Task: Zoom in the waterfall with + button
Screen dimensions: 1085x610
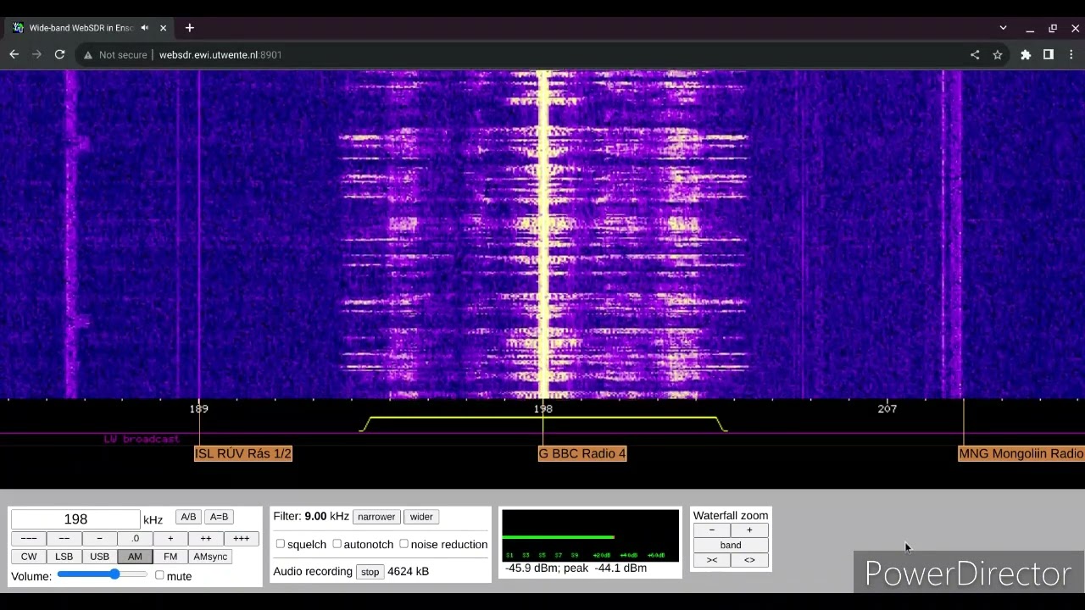Action: pyautogui.click(x=749, y=530)
